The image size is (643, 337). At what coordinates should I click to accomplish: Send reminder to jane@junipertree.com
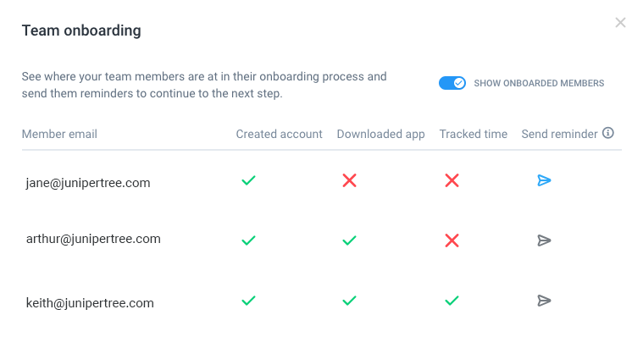coord(544,180)
